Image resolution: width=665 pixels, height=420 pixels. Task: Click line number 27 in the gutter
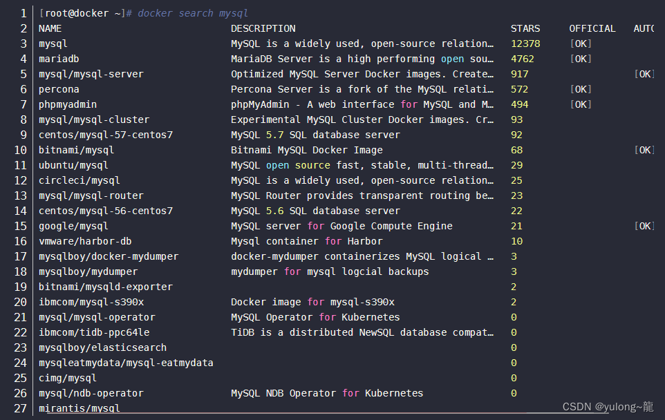point(20,408)
